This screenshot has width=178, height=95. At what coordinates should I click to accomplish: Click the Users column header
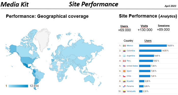148,41
